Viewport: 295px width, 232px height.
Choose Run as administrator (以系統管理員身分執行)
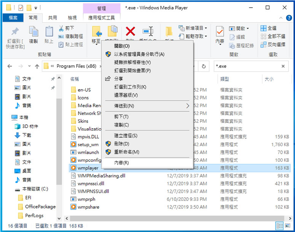(x=147, y=54)
